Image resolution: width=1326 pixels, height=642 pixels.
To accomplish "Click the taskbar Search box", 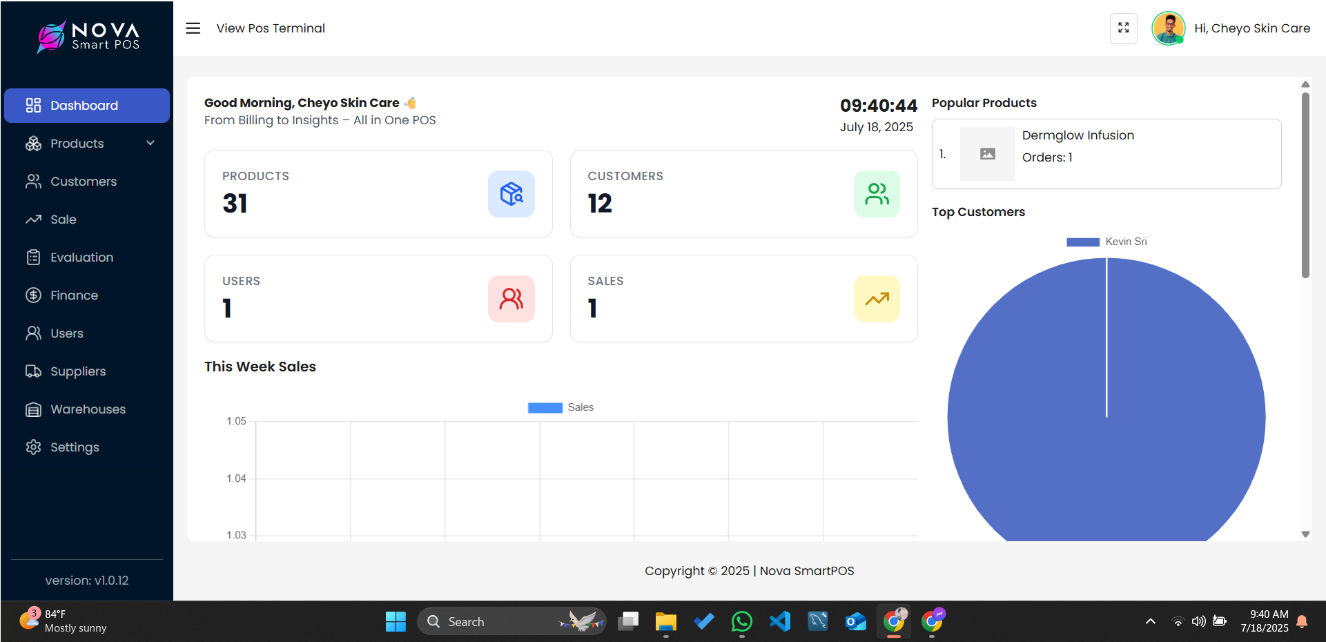I will tap(511, 622).
